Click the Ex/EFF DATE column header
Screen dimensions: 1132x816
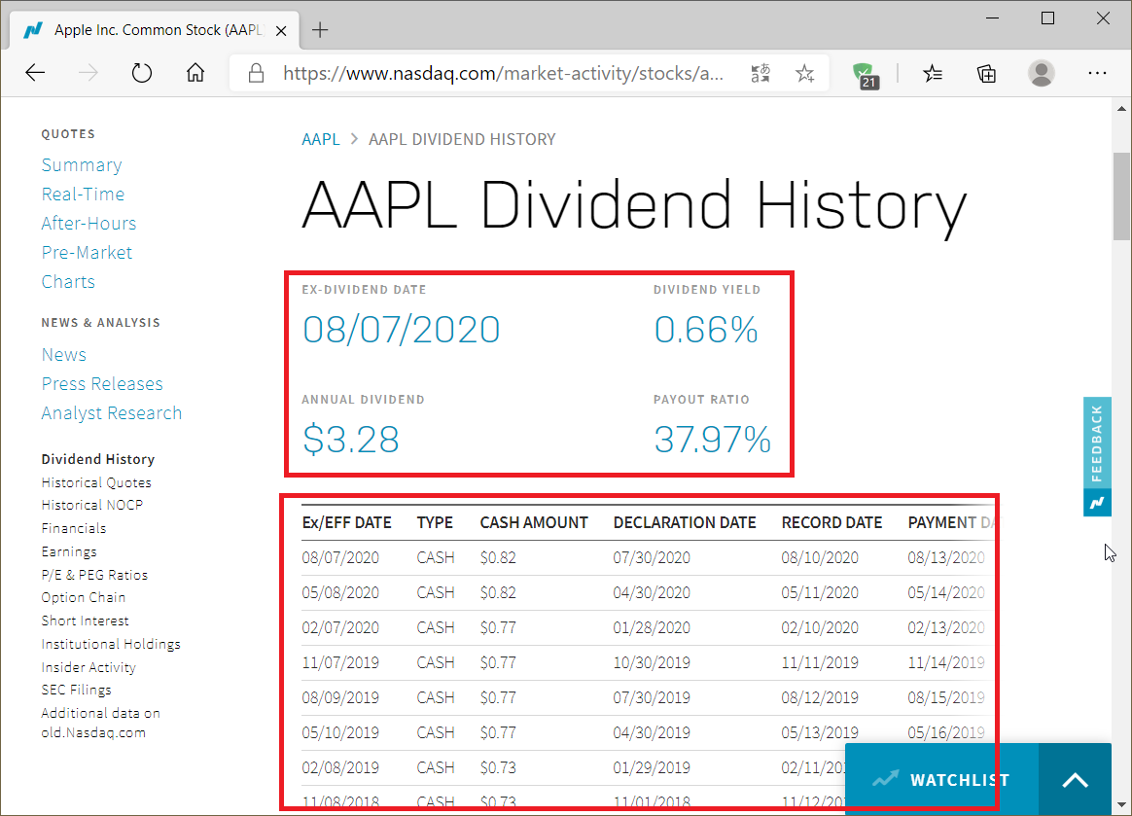coord(346,523)
